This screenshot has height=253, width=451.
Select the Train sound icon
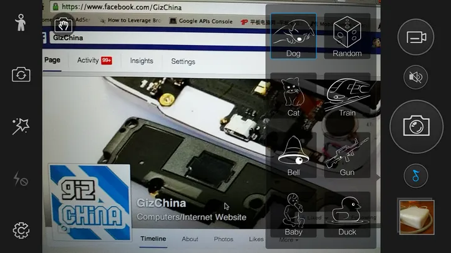tap(347, 96)
